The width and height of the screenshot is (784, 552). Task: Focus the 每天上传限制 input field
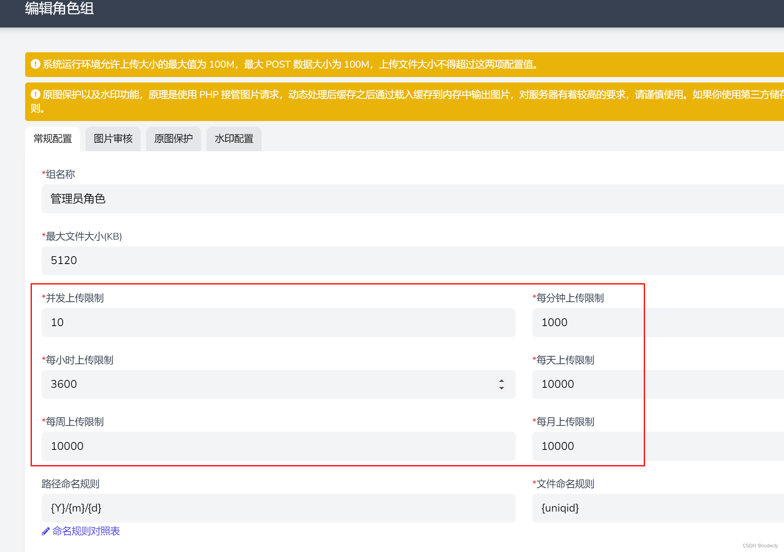point(658,384)
